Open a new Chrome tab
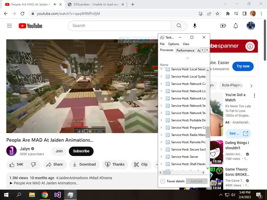The image size is (267, 200). pyautogui.click(x=133, y=4)
